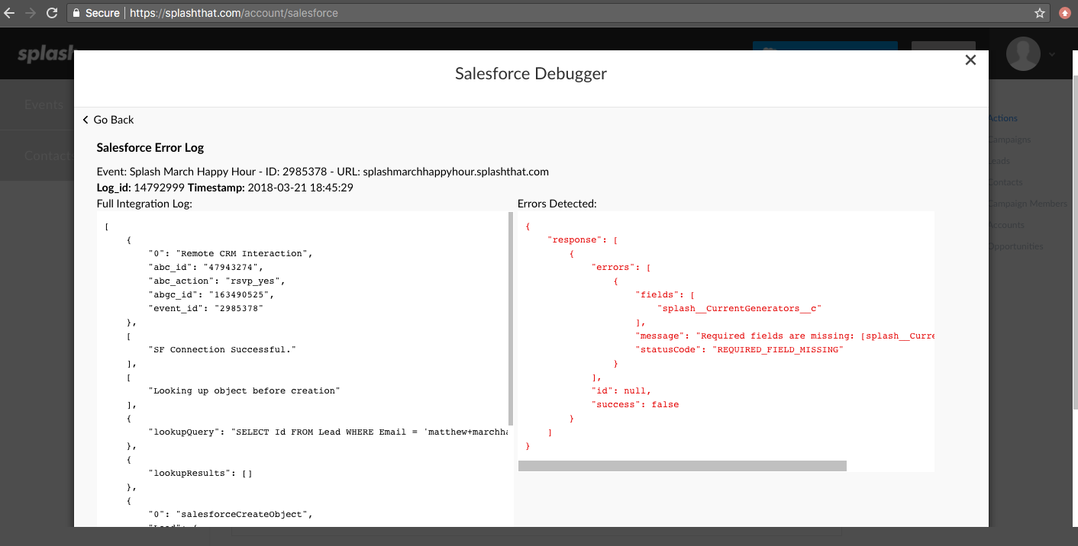Click the "abgc_id": "163490525" line

211,294
